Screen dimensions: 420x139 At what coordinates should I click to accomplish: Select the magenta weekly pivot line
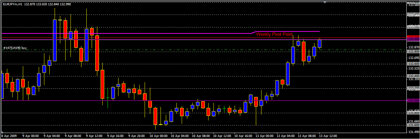pos(161,33)
